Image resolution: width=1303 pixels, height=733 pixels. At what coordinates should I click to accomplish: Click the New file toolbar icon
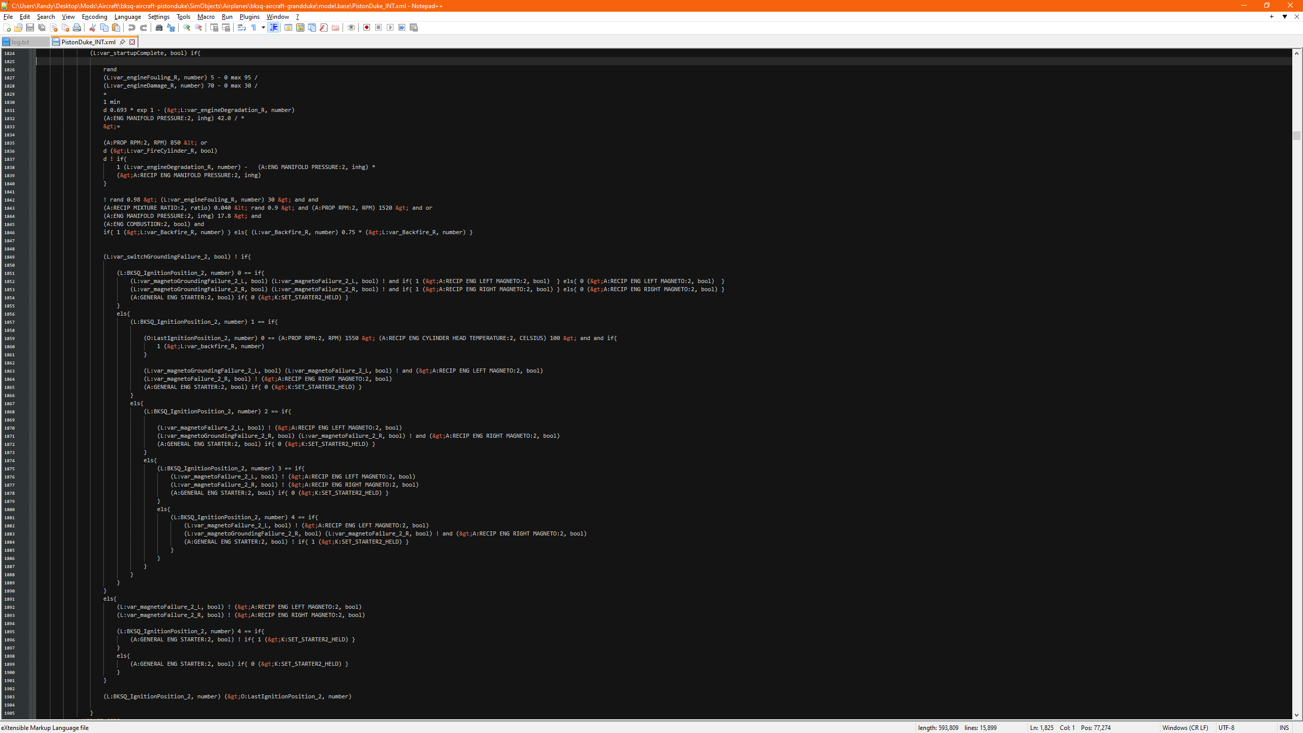[x=7, y=27]
